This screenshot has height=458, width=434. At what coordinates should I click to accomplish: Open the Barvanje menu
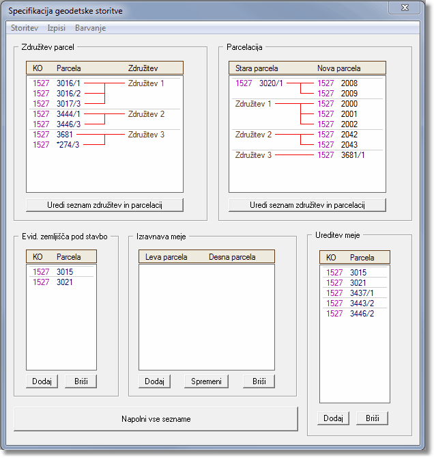click(90, 28)
